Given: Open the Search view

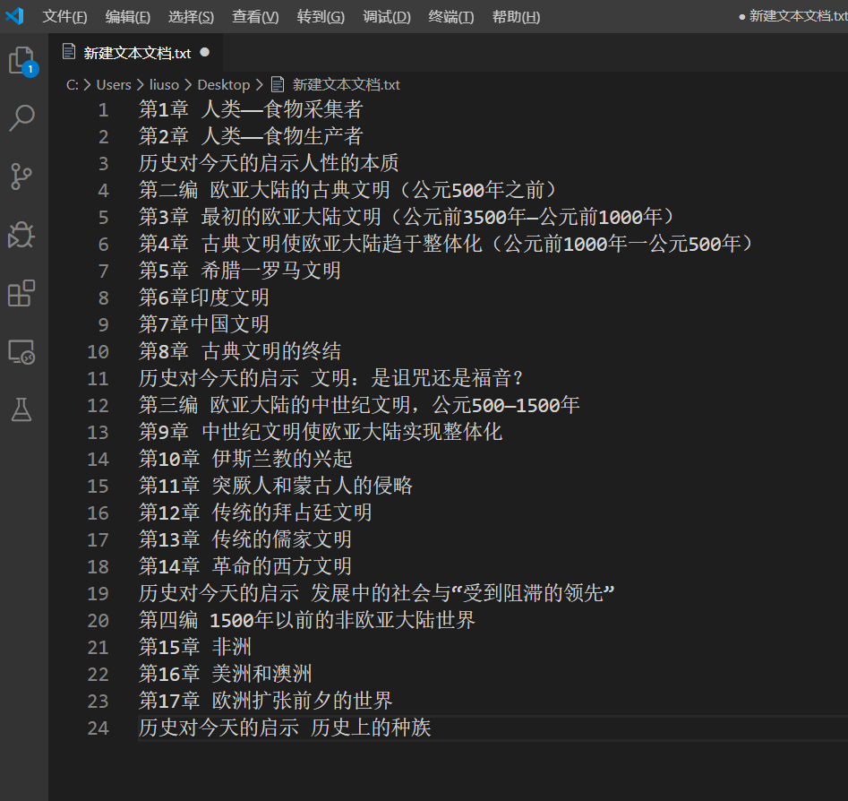Looking at the screenshot, I should [21, 117].
